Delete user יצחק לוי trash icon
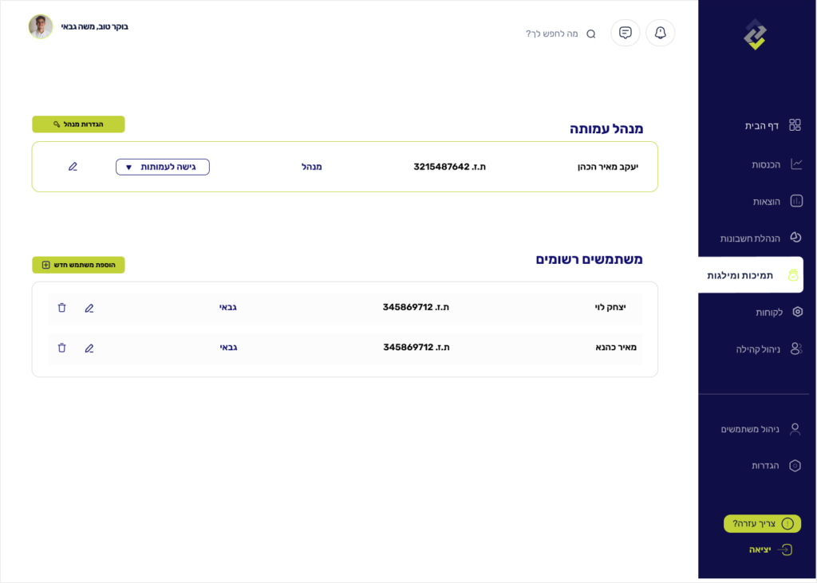This screenshot has height=583, width=817. pos(61,308)
